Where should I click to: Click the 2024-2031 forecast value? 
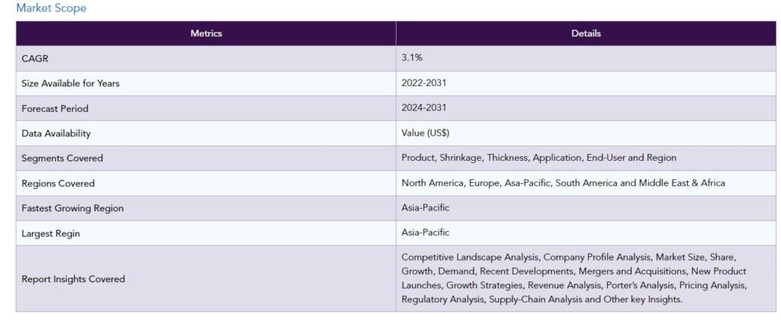[424, 108]
